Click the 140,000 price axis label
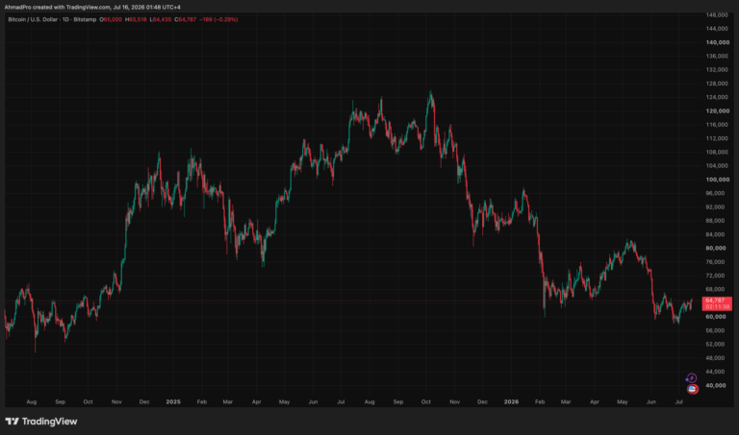739x435 pixels. pos(717,42)
